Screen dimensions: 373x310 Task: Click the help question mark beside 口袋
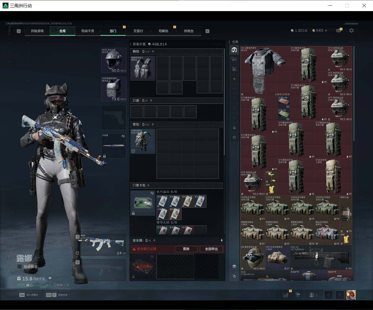[x=151, y=101]
